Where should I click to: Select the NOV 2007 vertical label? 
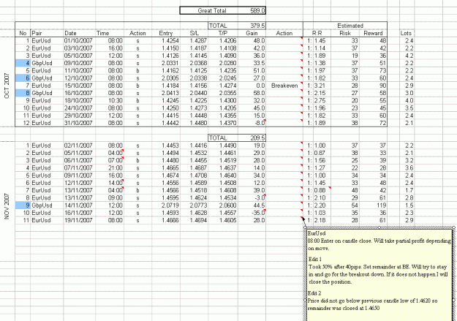click(x=7, y=206)
